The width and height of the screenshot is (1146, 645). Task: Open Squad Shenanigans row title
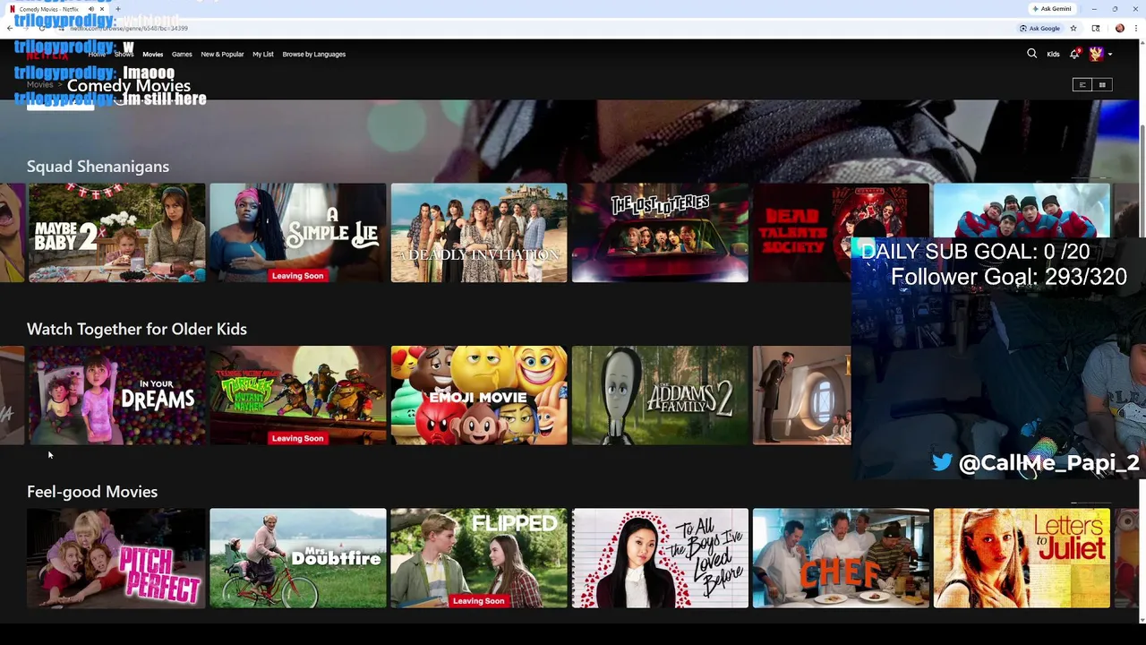point(98,167)
